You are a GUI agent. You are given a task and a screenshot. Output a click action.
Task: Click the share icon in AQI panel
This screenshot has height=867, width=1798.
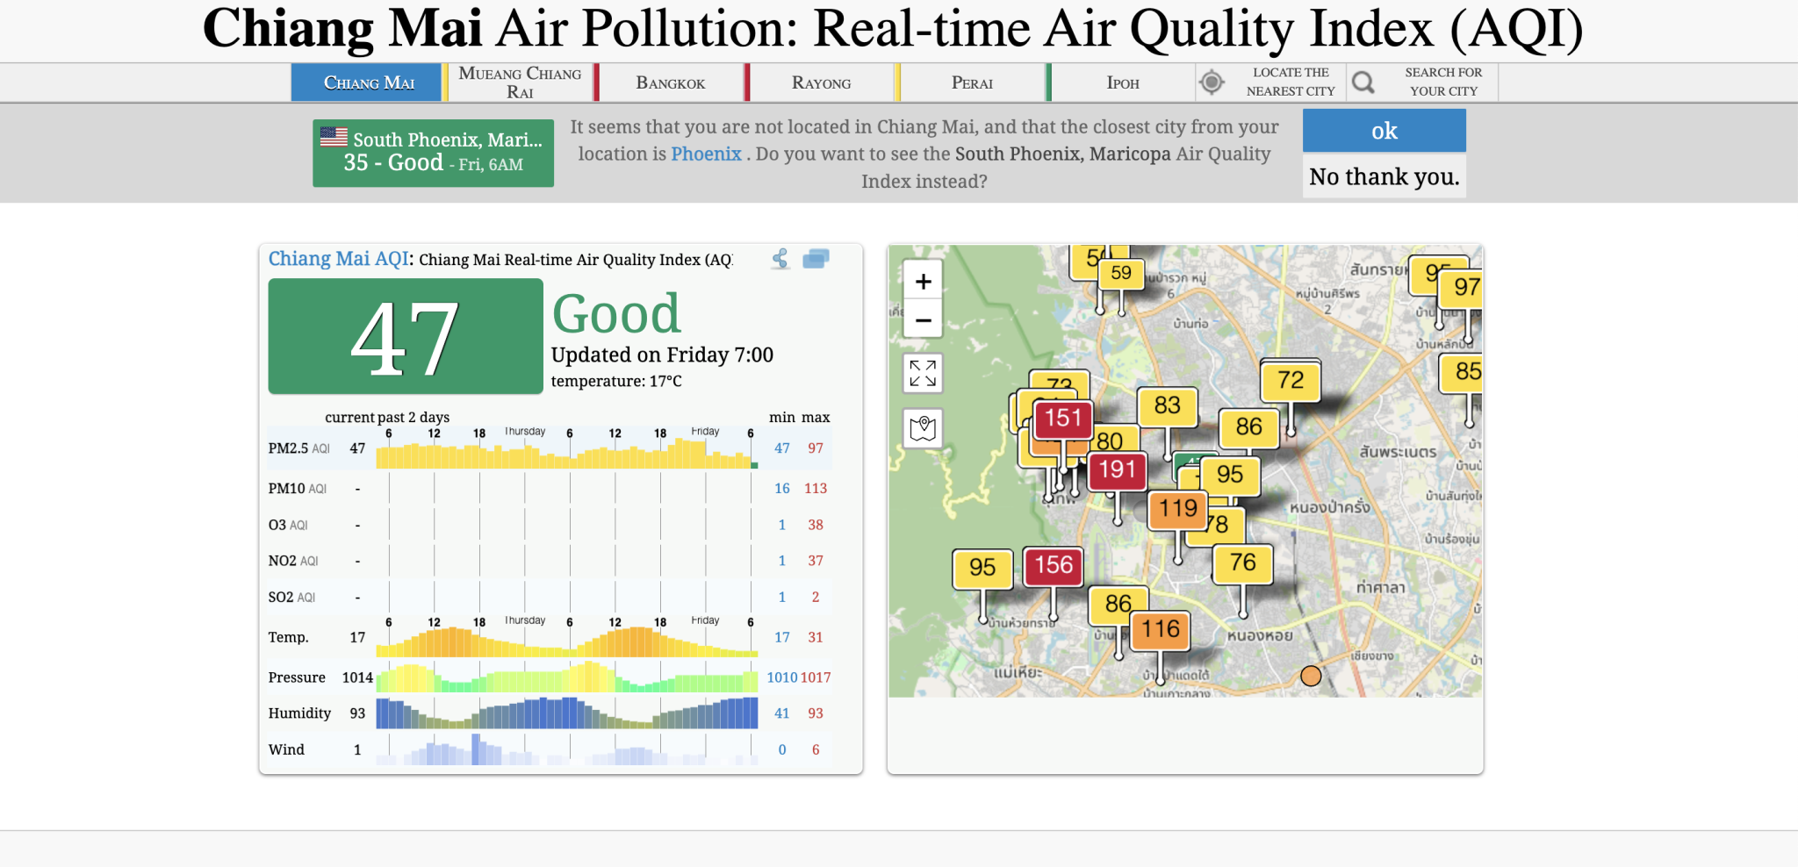780,259
